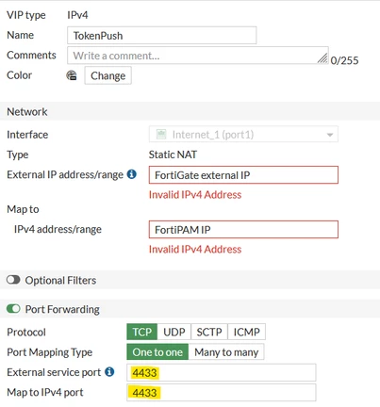Image resolution: width=380 pixels, height=407 pixels.
Task: Focus the Map to IPv4 address/range field
Action: 243,230
